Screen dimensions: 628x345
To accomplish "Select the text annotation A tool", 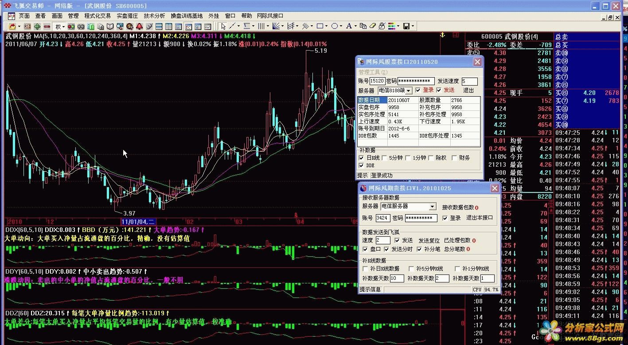I will [x=349, y=27].
